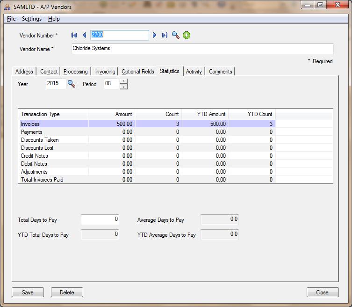The height and width of the screenshot is (307, 352).
Task: Open the year finder magnifier
Action: point(72,84)
